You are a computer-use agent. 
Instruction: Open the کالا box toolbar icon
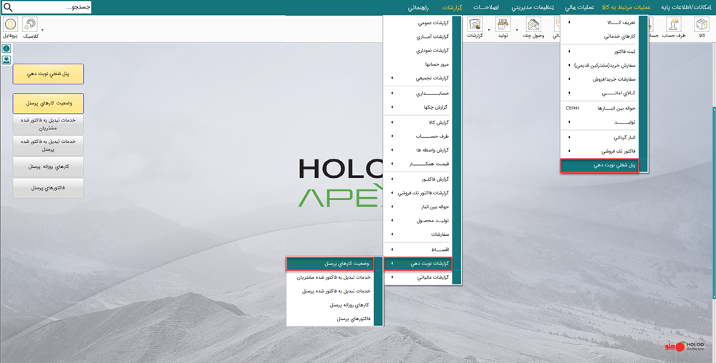click(x=702, y=27)
